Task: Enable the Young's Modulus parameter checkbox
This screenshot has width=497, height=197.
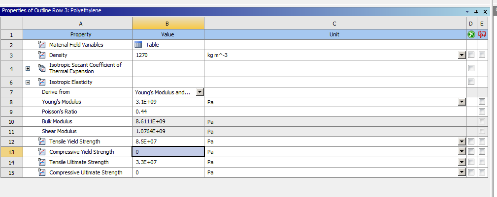Action: point(482,102)
